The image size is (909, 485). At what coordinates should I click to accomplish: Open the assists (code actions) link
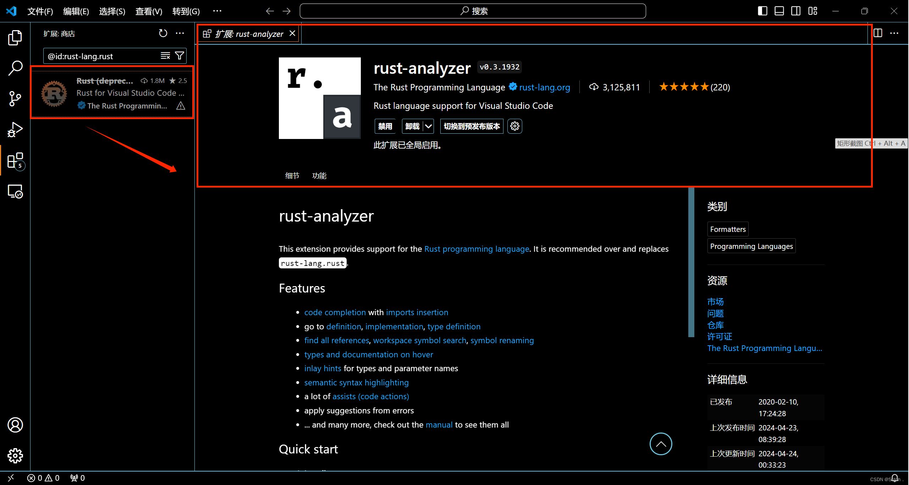point(370,396)
